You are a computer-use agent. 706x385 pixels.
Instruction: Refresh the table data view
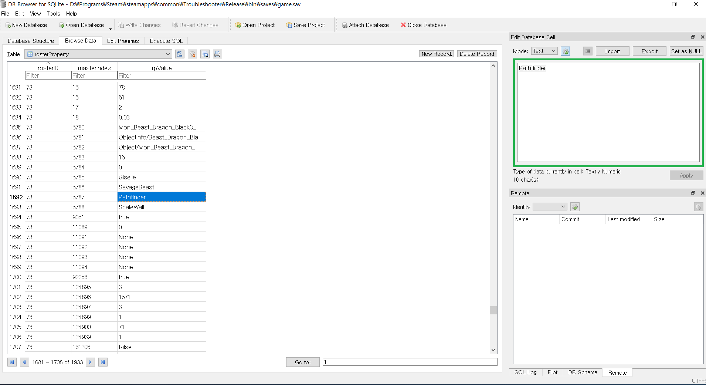pos(180,54)
